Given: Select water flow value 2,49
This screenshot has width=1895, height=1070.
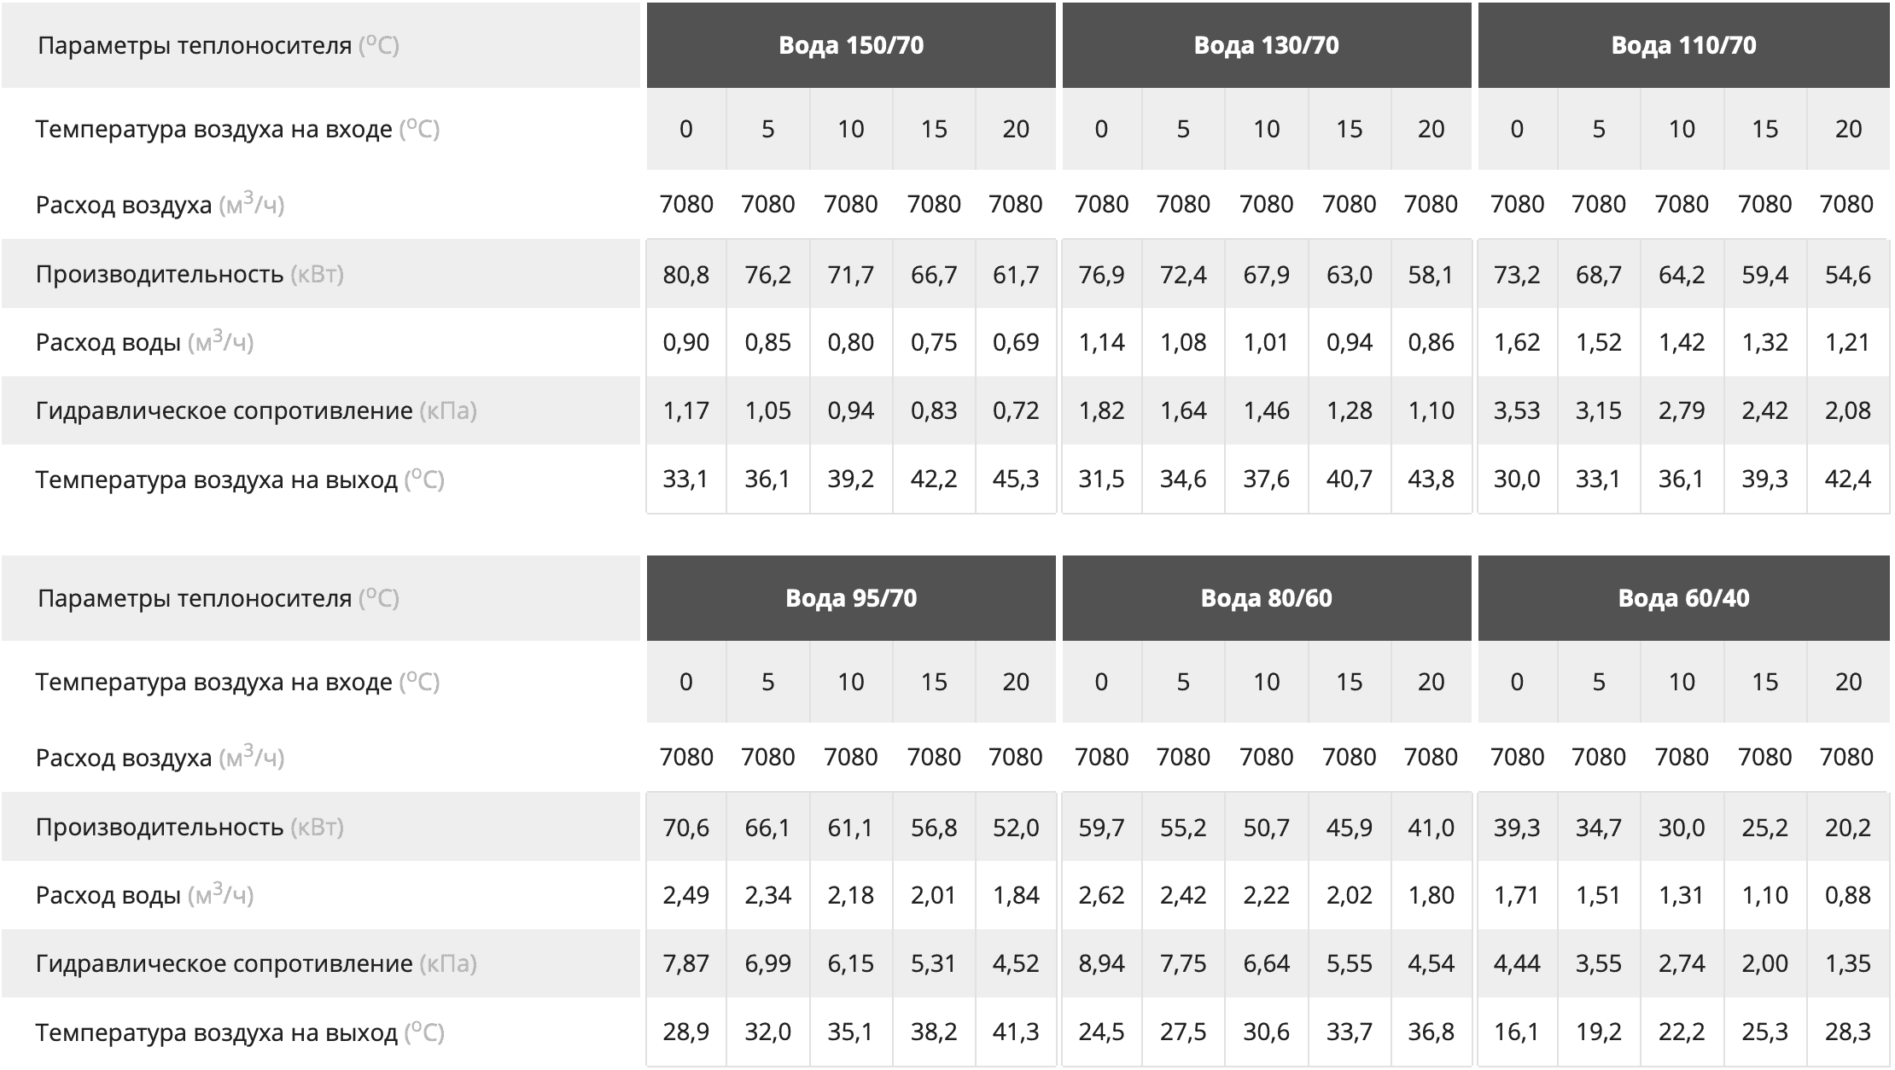Looking at the screenshot, I should (x=686, y=896).
